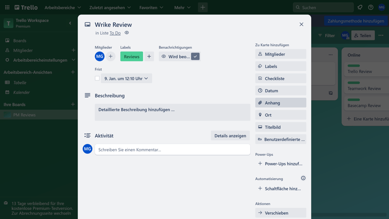Click the Trello logo home link
The image size is (389, 219).
click(26, 7)
